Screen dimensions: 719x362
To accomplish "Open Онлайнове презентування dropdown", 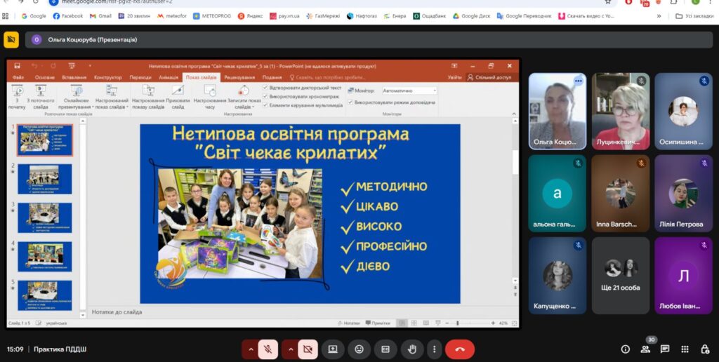I will (77, 97).
